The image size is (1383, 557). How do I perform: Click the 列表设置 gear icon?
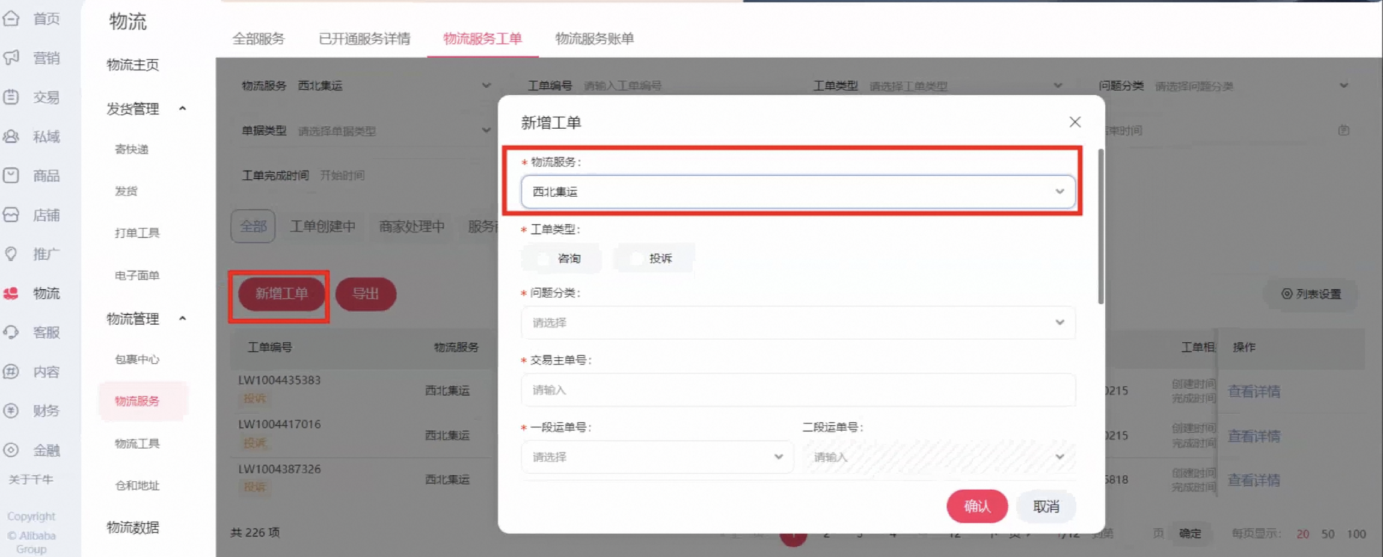point(1287,294)
